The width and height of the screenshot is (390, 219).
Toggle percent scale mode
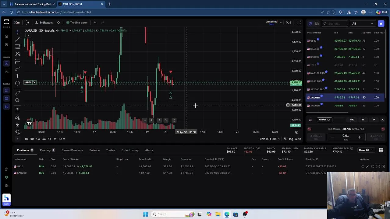tap(285, 139)
